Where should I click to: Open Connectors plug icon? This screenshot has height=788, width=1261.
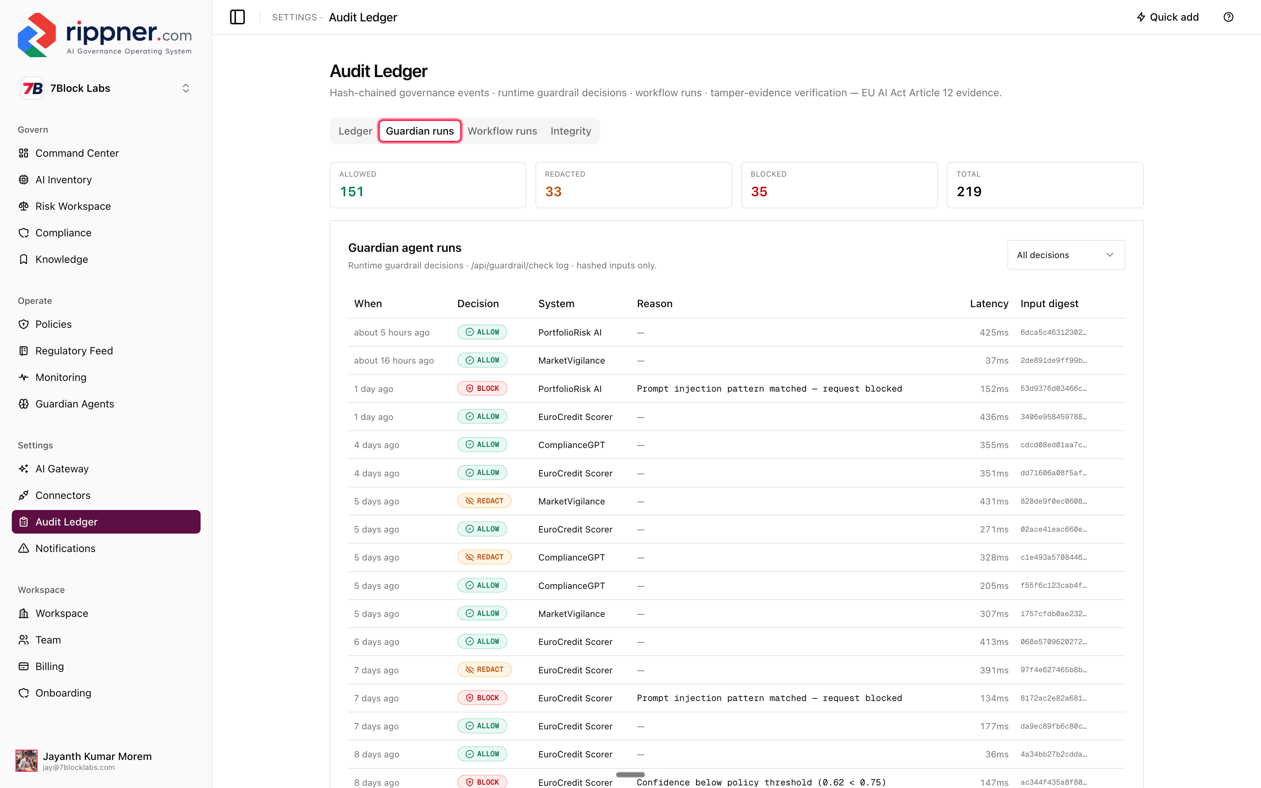click(x=24, y=496)
